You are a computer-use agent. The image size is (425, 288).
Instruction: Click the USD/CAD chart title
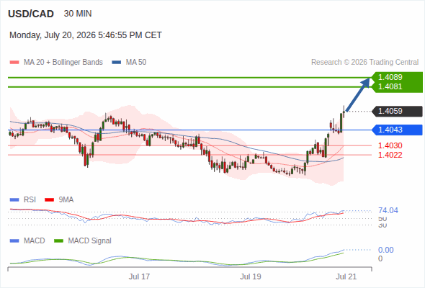point(31,14)
